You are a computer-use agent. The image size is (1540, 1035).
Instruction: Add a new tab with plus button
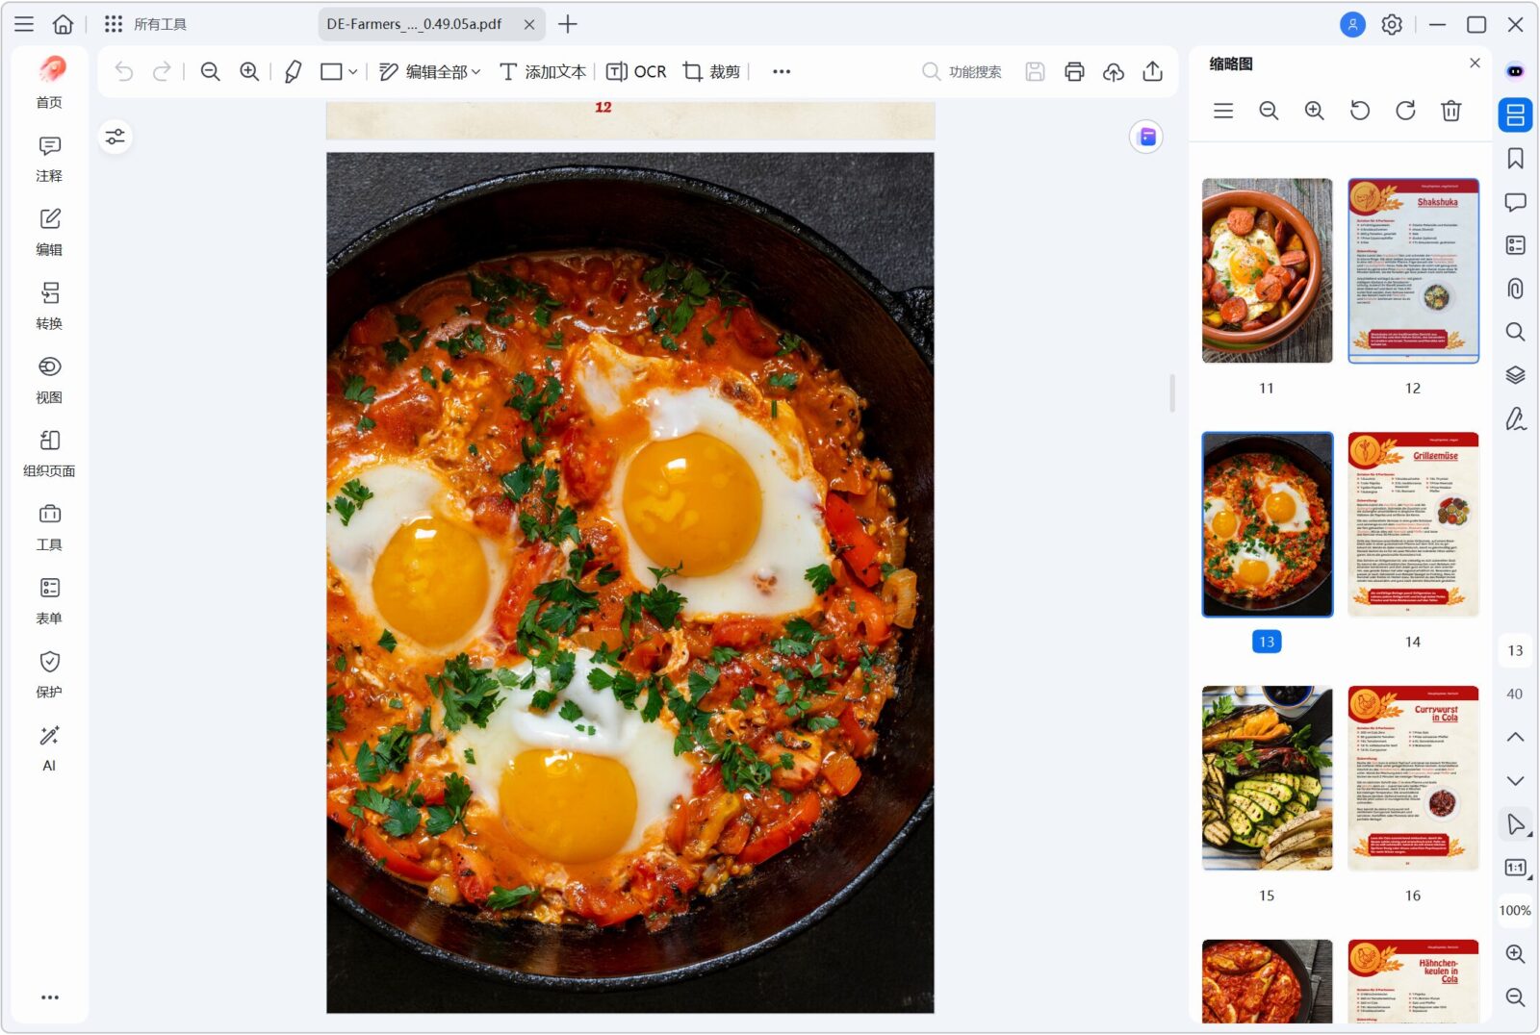[568, 24]
